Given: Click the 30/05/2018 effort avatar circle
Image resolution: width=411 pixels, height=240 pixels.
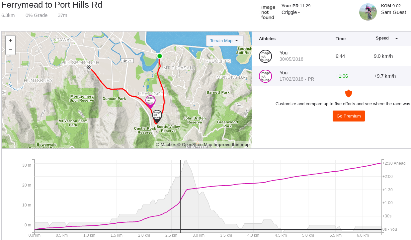Looking at the screenshot, I should (265, 56).
